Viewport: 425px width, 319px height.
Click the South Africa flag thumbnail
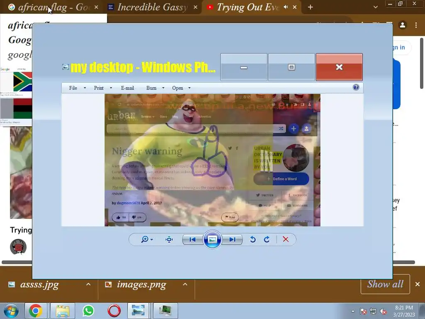[22, 82]
